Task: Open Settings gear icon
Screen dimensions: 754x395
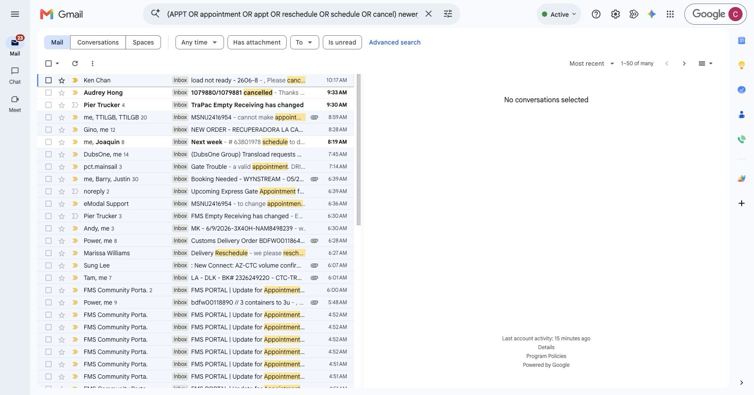Action: [616, 14]
